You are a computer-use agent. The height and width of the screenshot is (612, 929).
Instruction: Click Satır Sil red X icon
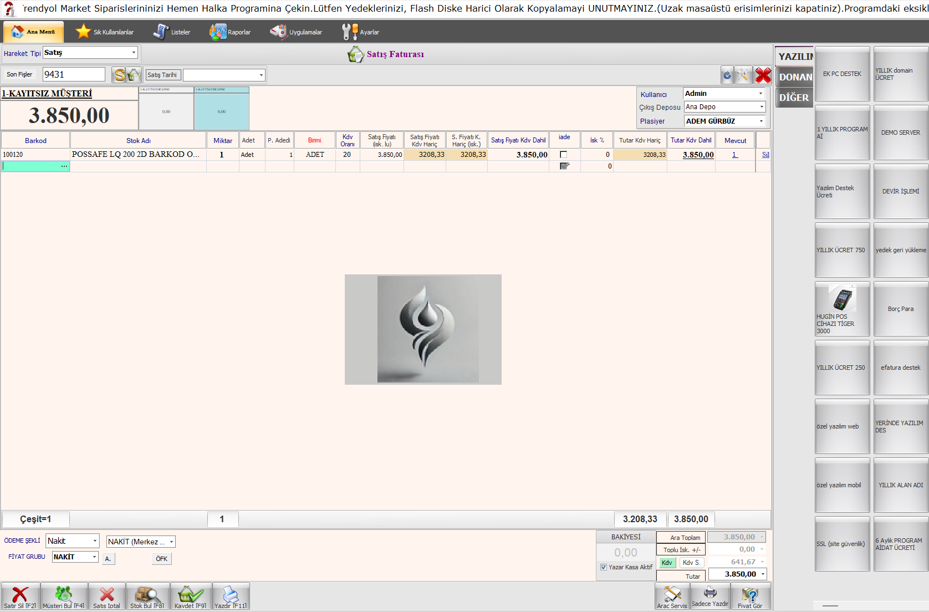(x=20, y=595)
